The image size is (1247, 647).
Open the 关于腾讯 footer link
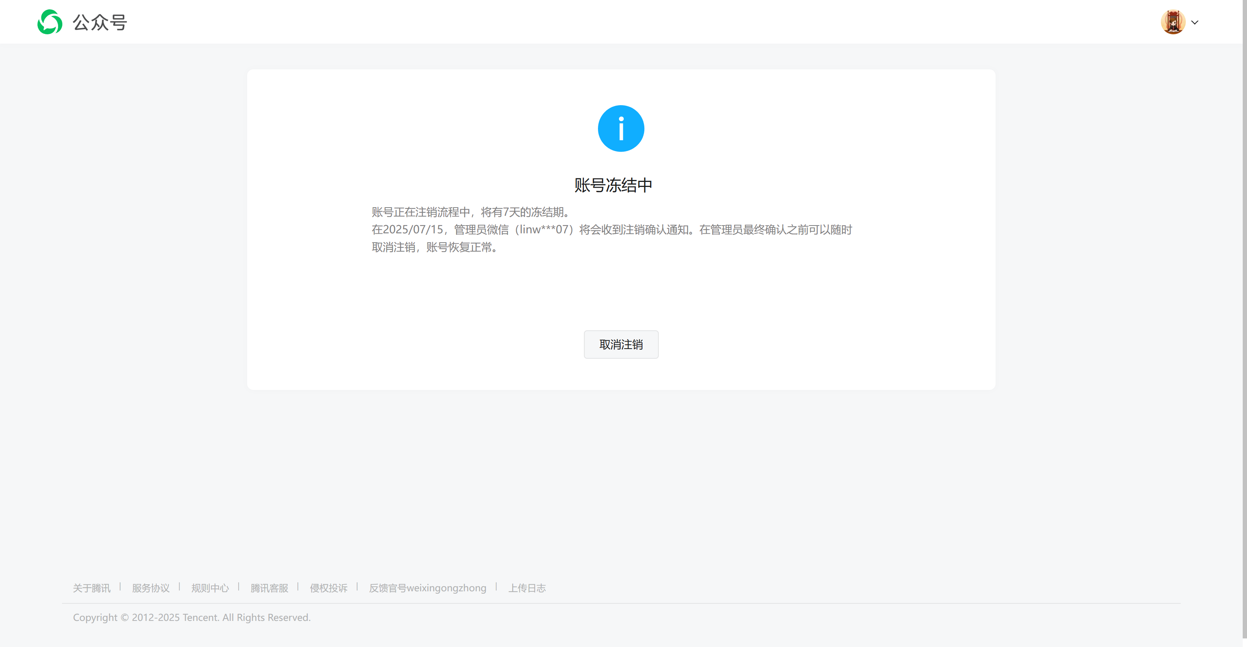[x=92, y=588]
